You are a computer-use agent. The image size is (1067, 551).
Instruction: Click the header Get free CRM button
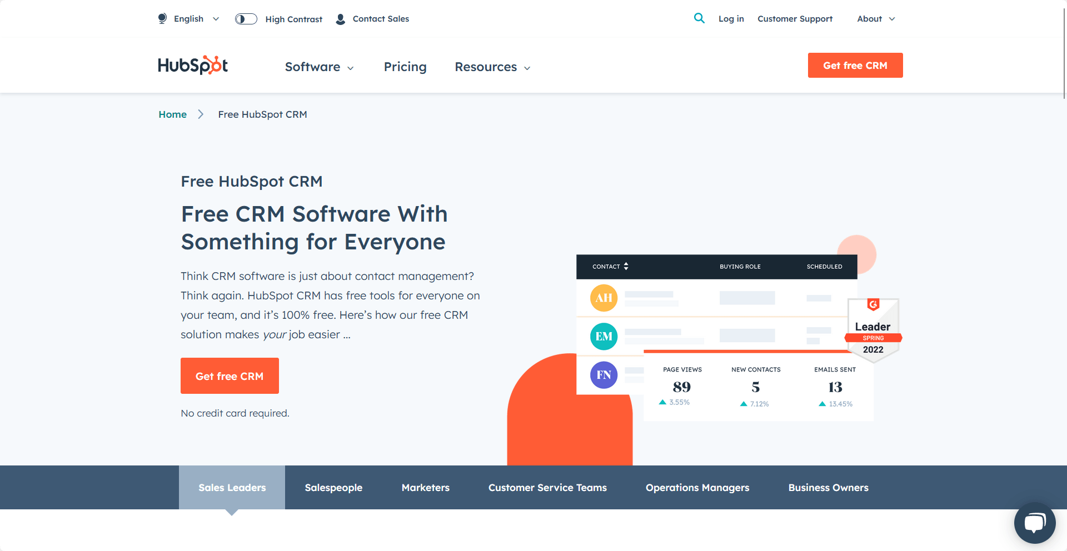tap(855, 65)
